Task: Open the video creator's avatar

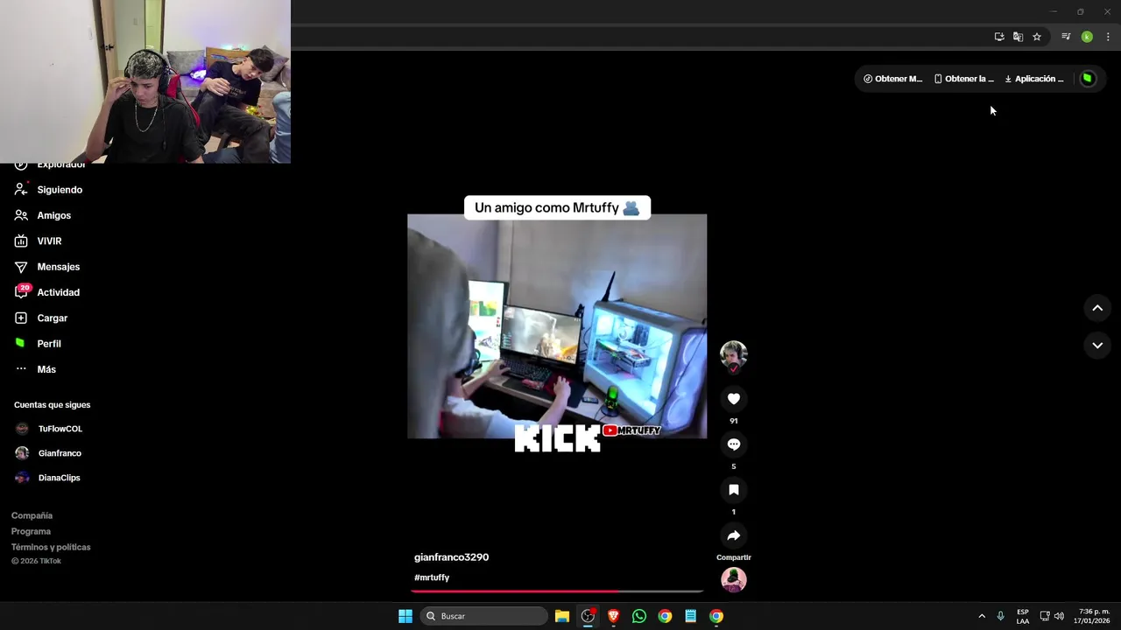Action: [x=734, y=354]
